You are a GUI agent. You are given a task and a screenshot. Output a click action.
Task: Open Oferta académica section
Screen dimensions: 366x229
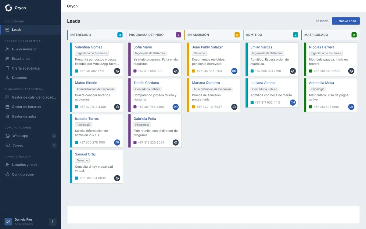[x=30, y=68]
